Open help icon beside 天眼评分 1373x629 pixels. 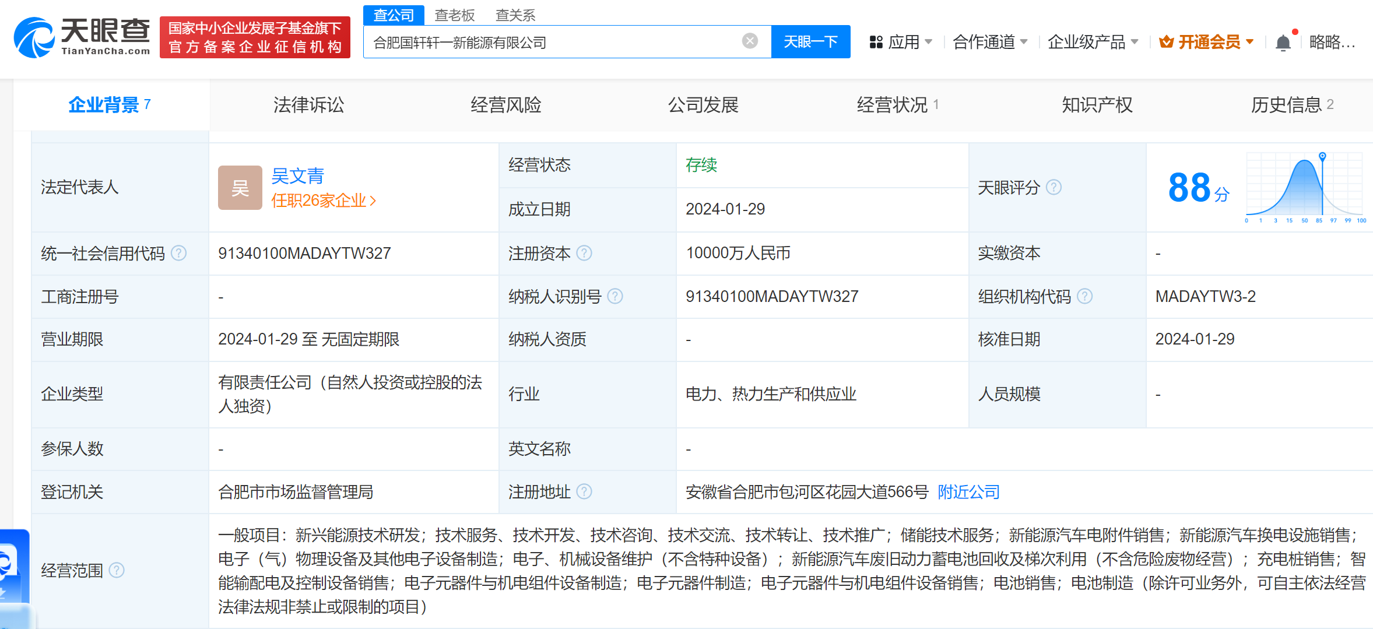click(1054, 187)
